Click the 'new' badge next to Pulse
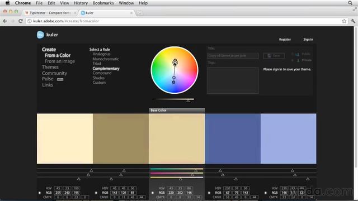Viewport: 358px width, 201px height. (60, 79)
